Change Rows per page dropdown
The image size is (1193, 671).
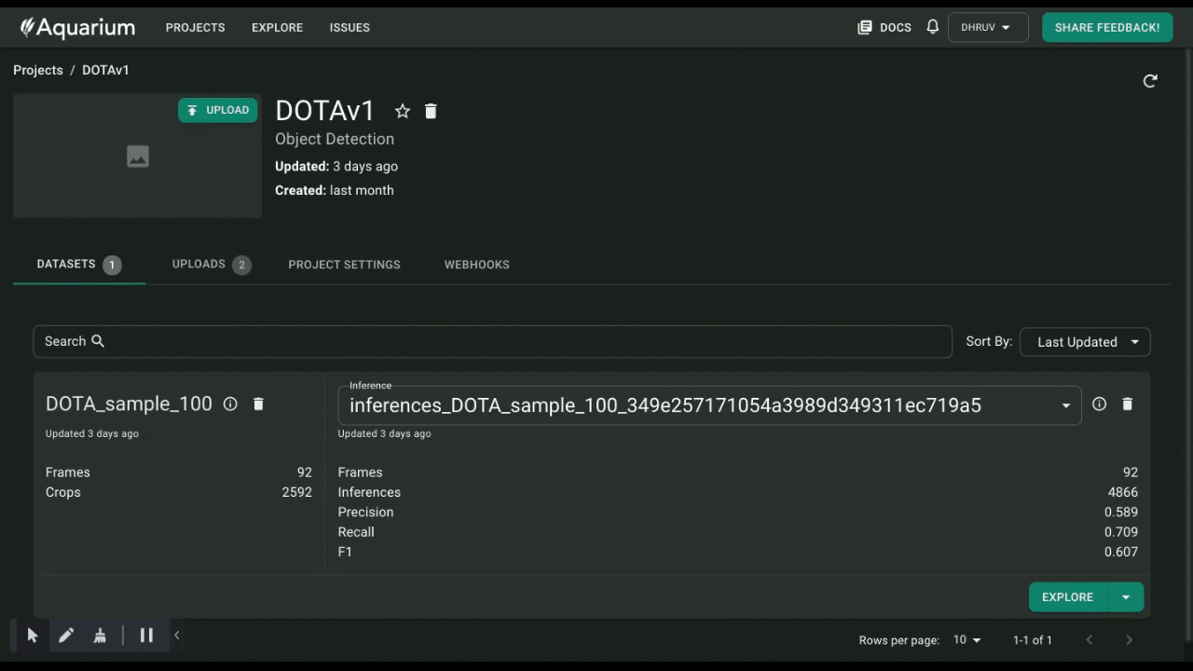[x=967, y=640]
